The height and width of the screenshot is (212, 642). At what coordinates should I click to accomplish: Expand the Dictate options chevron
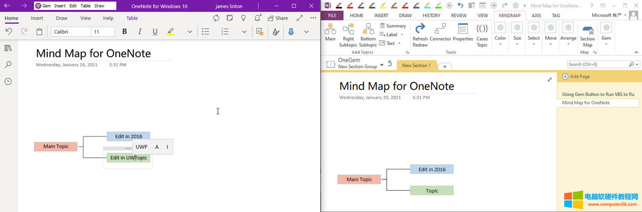pos(306,32)
